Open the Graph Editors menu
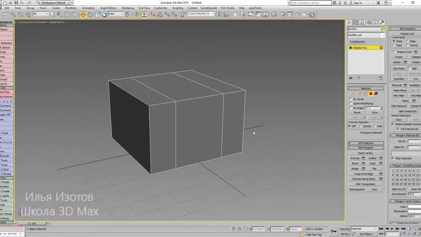The height and width of the screenshot is (237, 421). point(108,8)
